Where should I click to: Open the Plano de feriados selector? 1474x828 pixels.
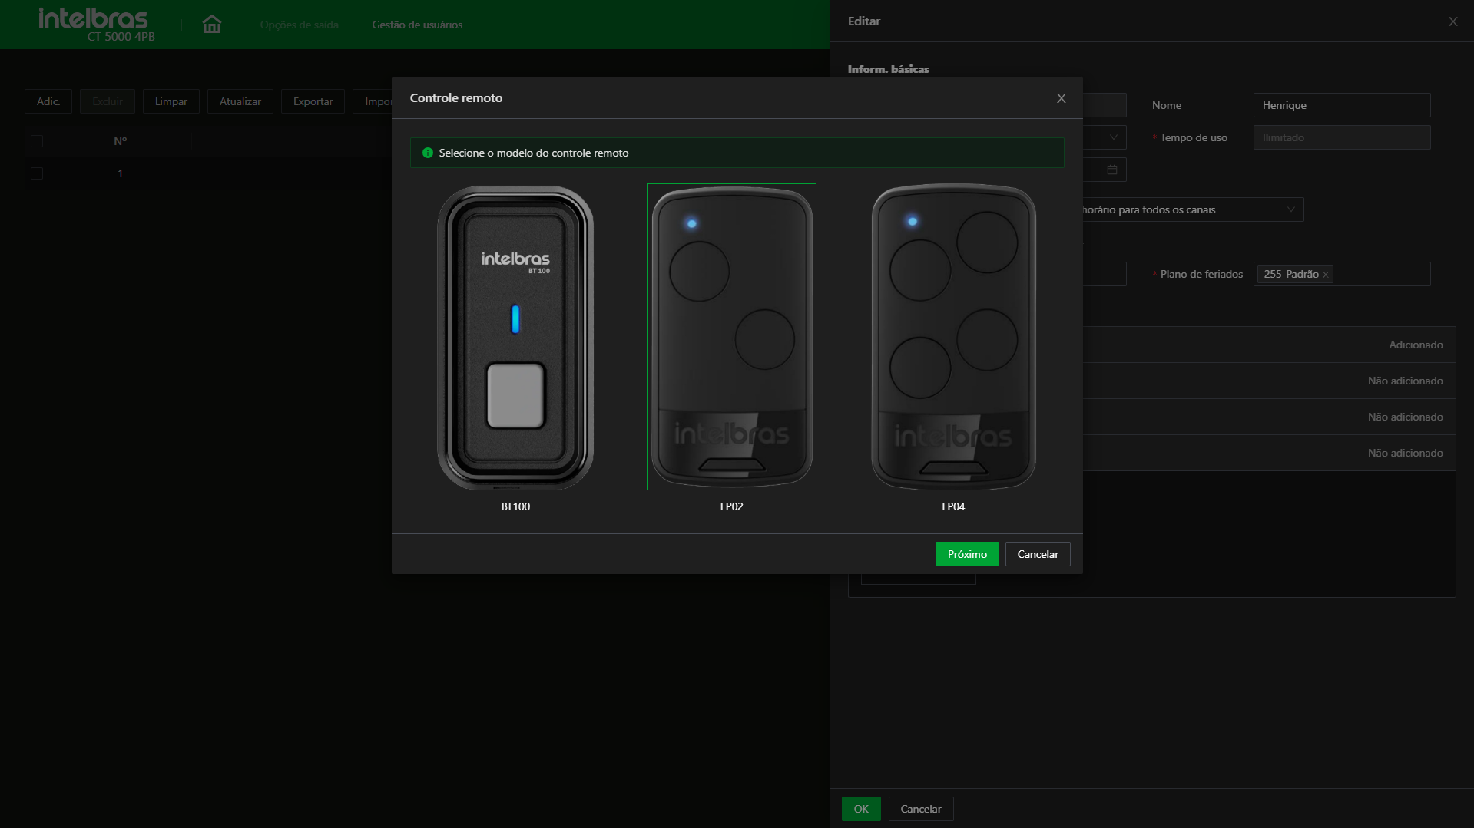coord(1383,274)
